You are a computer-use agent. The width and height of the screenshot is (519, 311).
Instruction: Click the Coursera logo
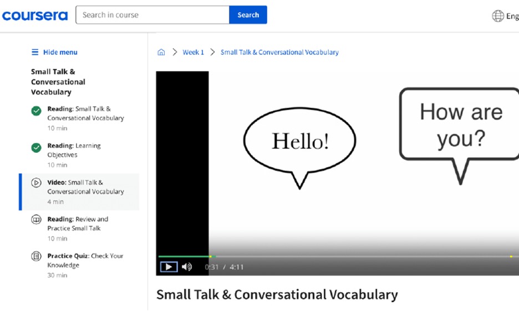pos(35,15)
